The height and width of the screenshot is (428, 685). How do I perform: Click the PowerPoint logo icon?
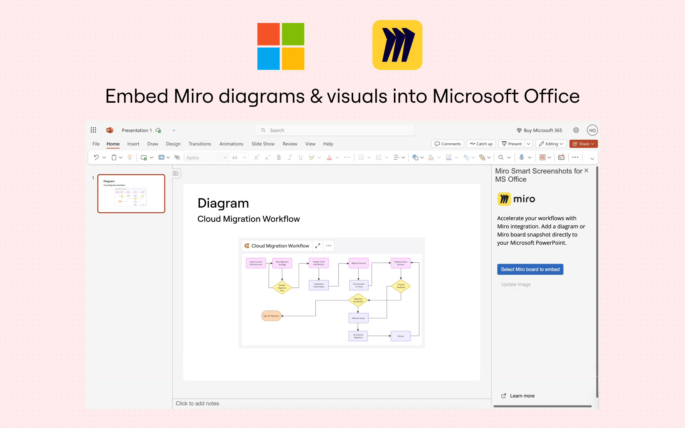click(109, 130)
